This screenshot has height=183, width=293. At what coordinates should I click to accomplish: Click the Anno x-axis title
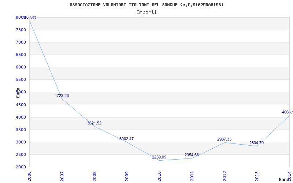pyautogui.click(x=284, y=179)
